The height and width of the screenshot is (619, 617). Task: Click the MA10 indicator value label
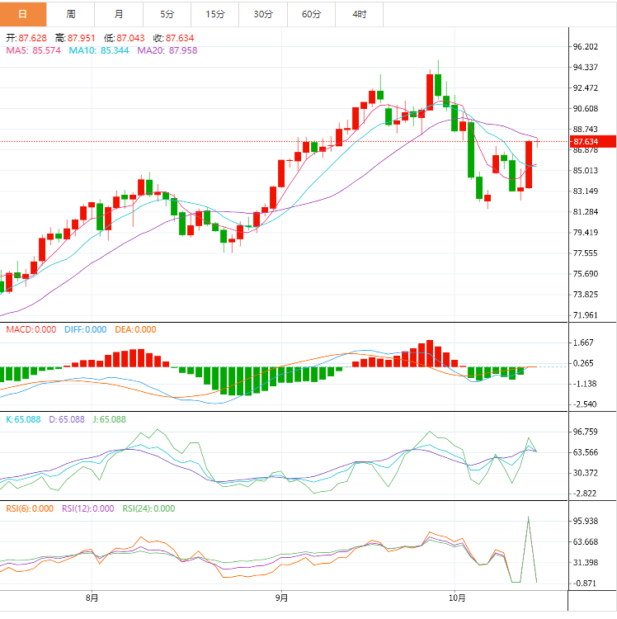coord(97,50)
